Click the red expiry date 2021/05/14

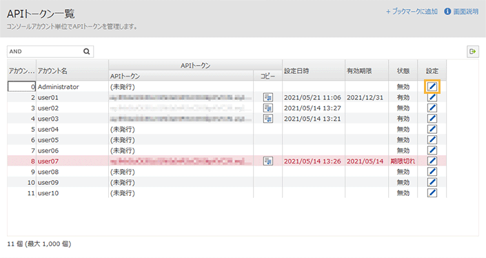pos(365,161)
